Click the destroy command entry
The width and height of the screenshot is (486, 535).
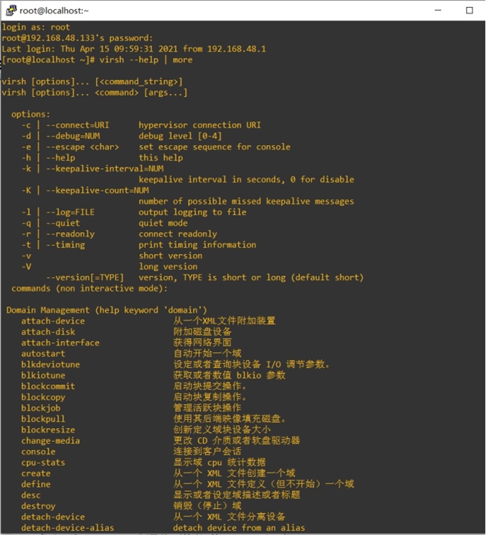(38, 506)
